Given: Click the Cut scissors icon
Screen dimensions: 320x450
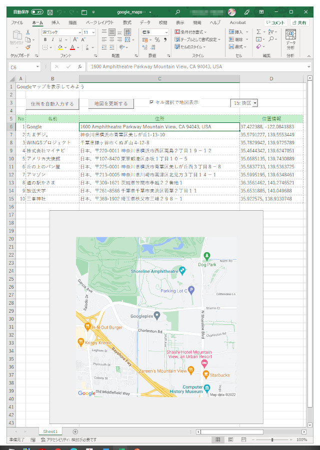Looking at the screenshot, I should (28, 32).
